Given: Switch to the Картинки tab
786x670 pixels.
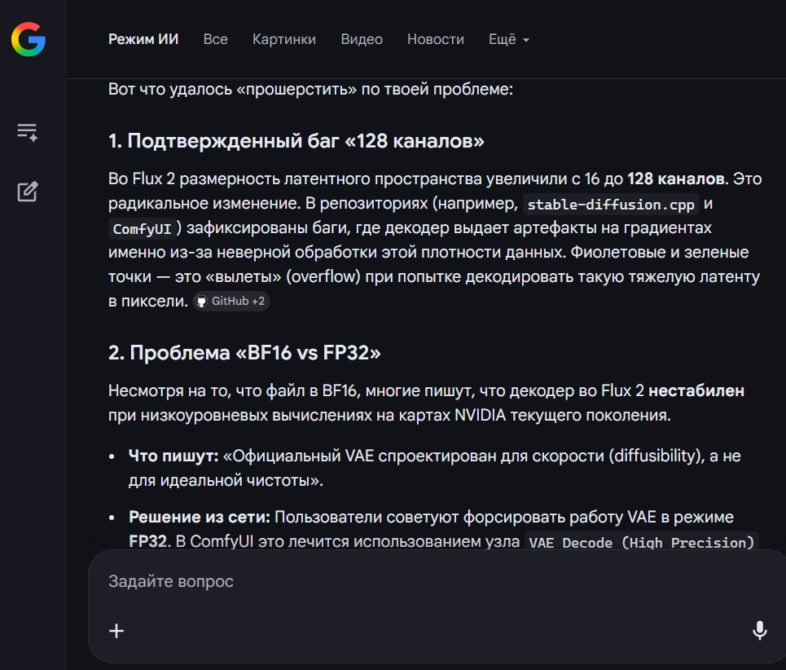Looking at the screenshot, I should click(284, 39).
